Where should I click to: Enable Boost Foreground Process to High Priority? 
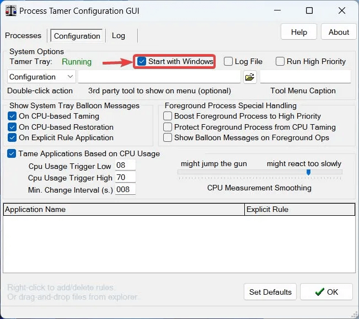coord(168,116)
